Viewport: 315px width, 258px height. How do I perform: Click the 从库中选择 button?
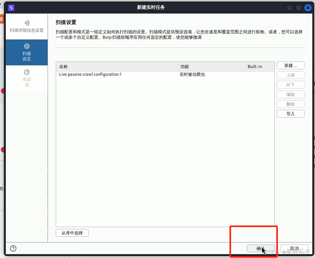coord(72,233)
